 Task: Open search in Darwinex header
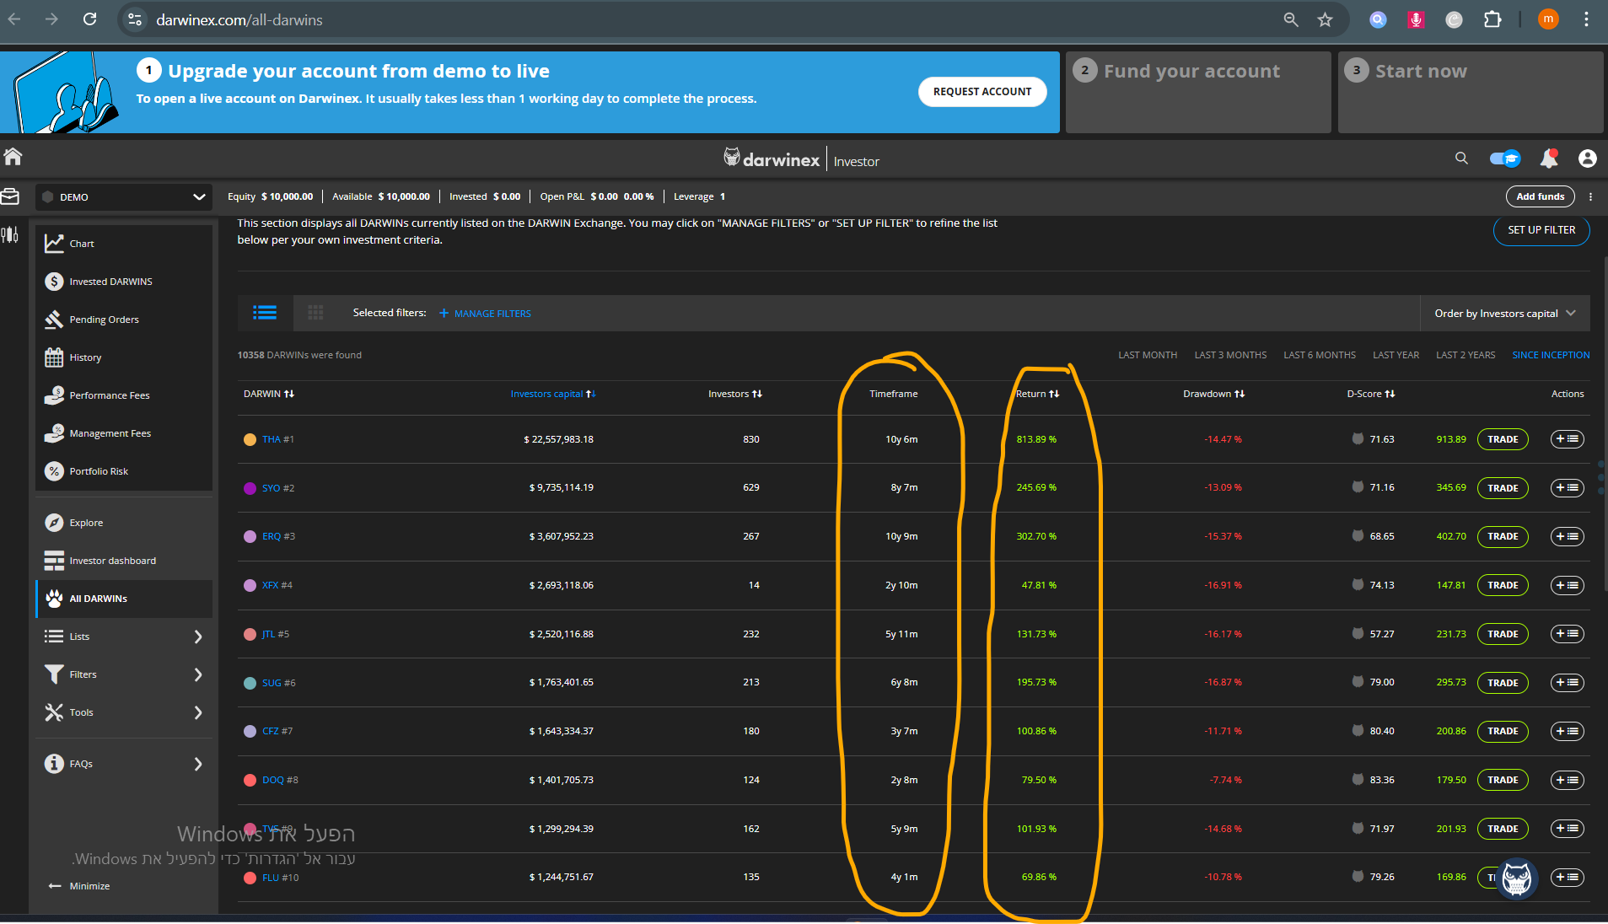(x=1461, y=158)
